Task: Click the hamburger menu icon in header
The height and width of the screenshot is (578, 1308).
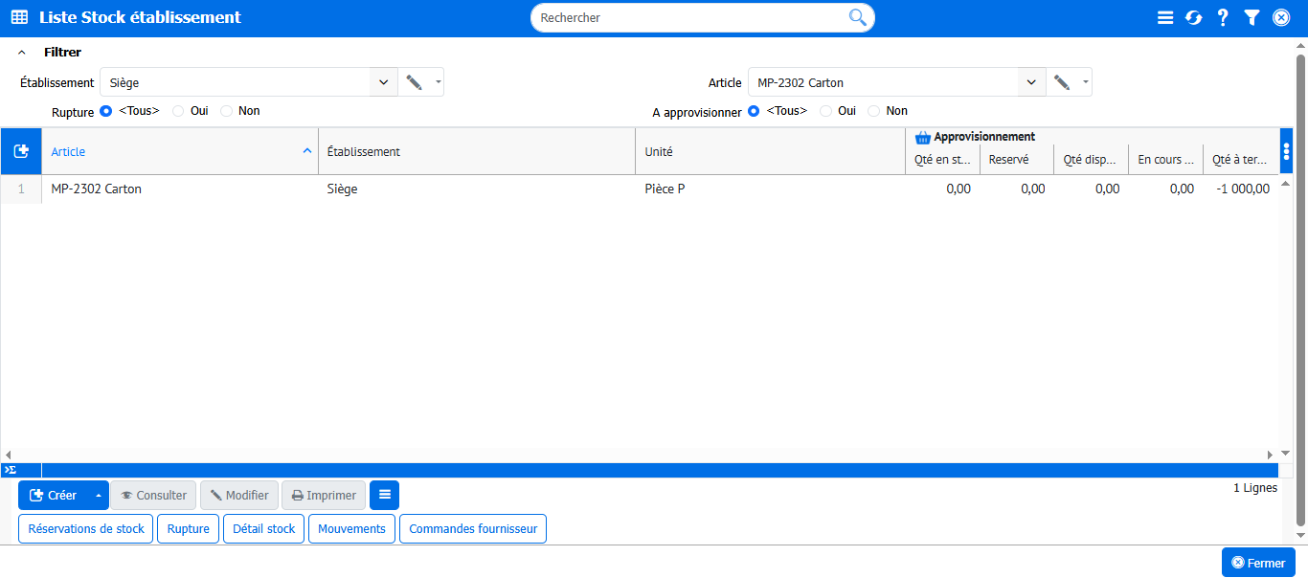Action: point(1165,17)
